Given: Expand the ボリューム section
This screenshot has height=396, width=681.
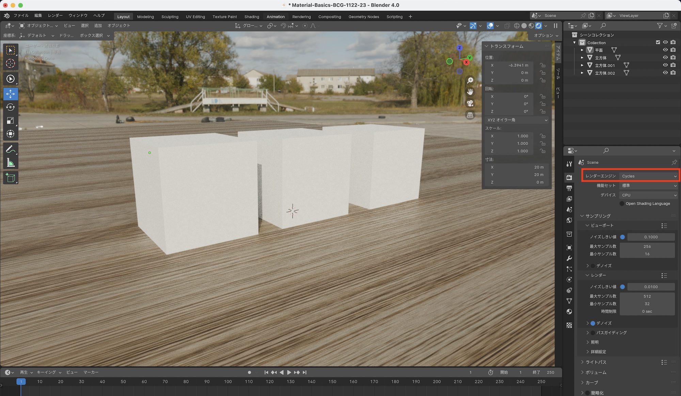Looking at the screenshot, I should point(594,372).
